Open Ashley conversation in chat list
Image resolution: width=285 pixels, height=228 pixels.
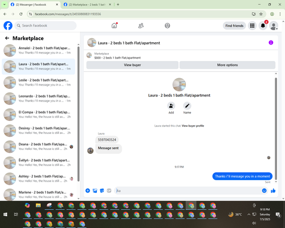(x=38, y=178)
